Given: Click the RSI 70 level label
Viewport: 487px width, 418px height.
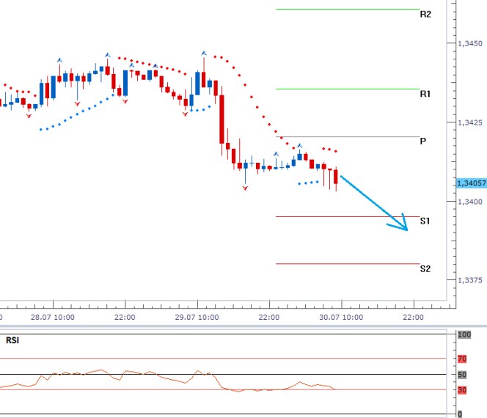Looking at the screenshot, I should [462, 359].
